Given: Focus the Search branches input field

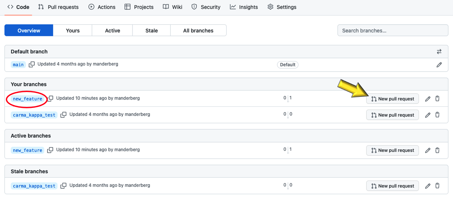Looking at the screenshot, I should 393,30.
